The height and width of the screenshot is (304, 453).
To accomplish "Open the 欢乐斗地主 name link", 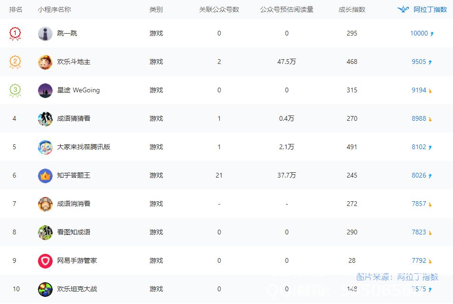I will click(74, 62).
